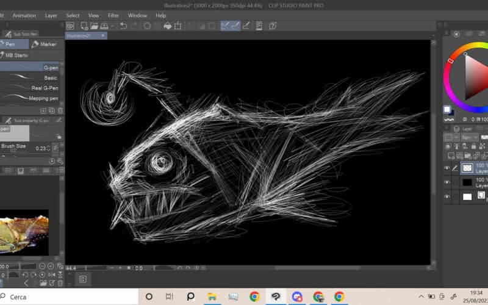
Task: Expand the save icon dropdown arrow
Action: tap(113, 26)
